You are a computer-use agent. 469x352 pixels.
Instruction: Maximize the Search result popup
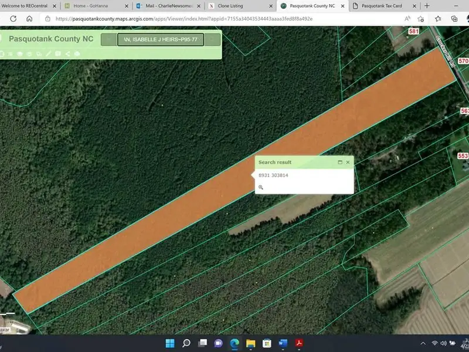click(x=339, y=163)
